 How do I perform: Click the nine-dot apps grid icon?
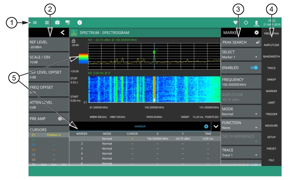tap(47, 22)
